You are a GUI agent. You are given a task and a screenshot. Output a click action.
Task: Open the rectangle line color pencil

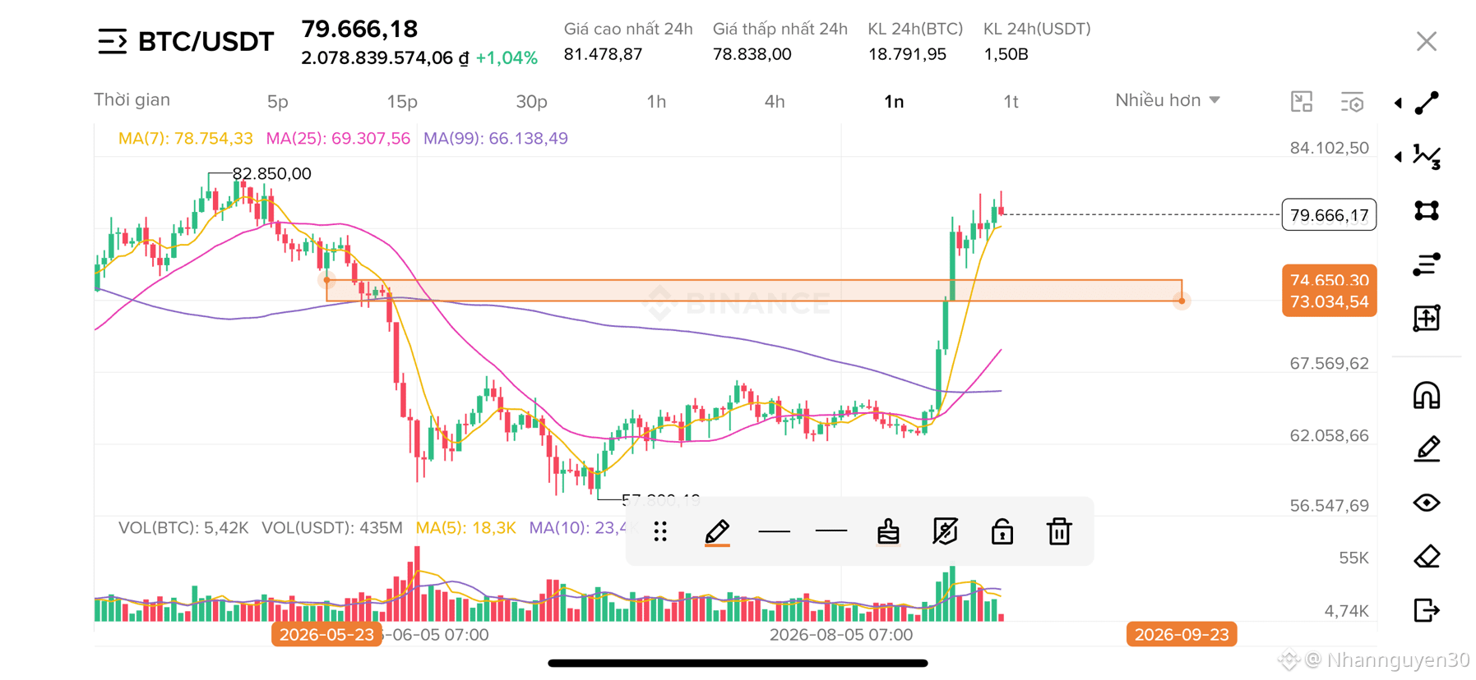pyautogui.click(x=717, y=532)
